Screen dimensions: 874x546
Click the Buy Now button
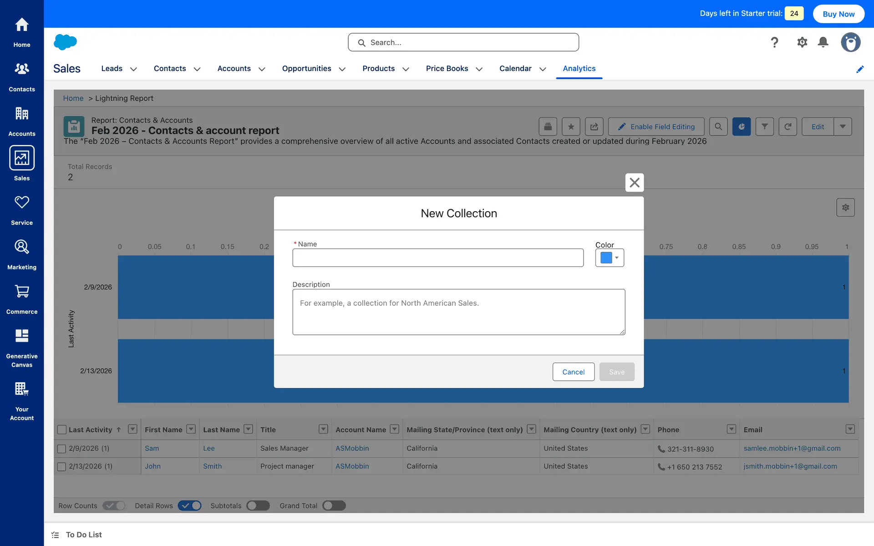click(838, 14)
